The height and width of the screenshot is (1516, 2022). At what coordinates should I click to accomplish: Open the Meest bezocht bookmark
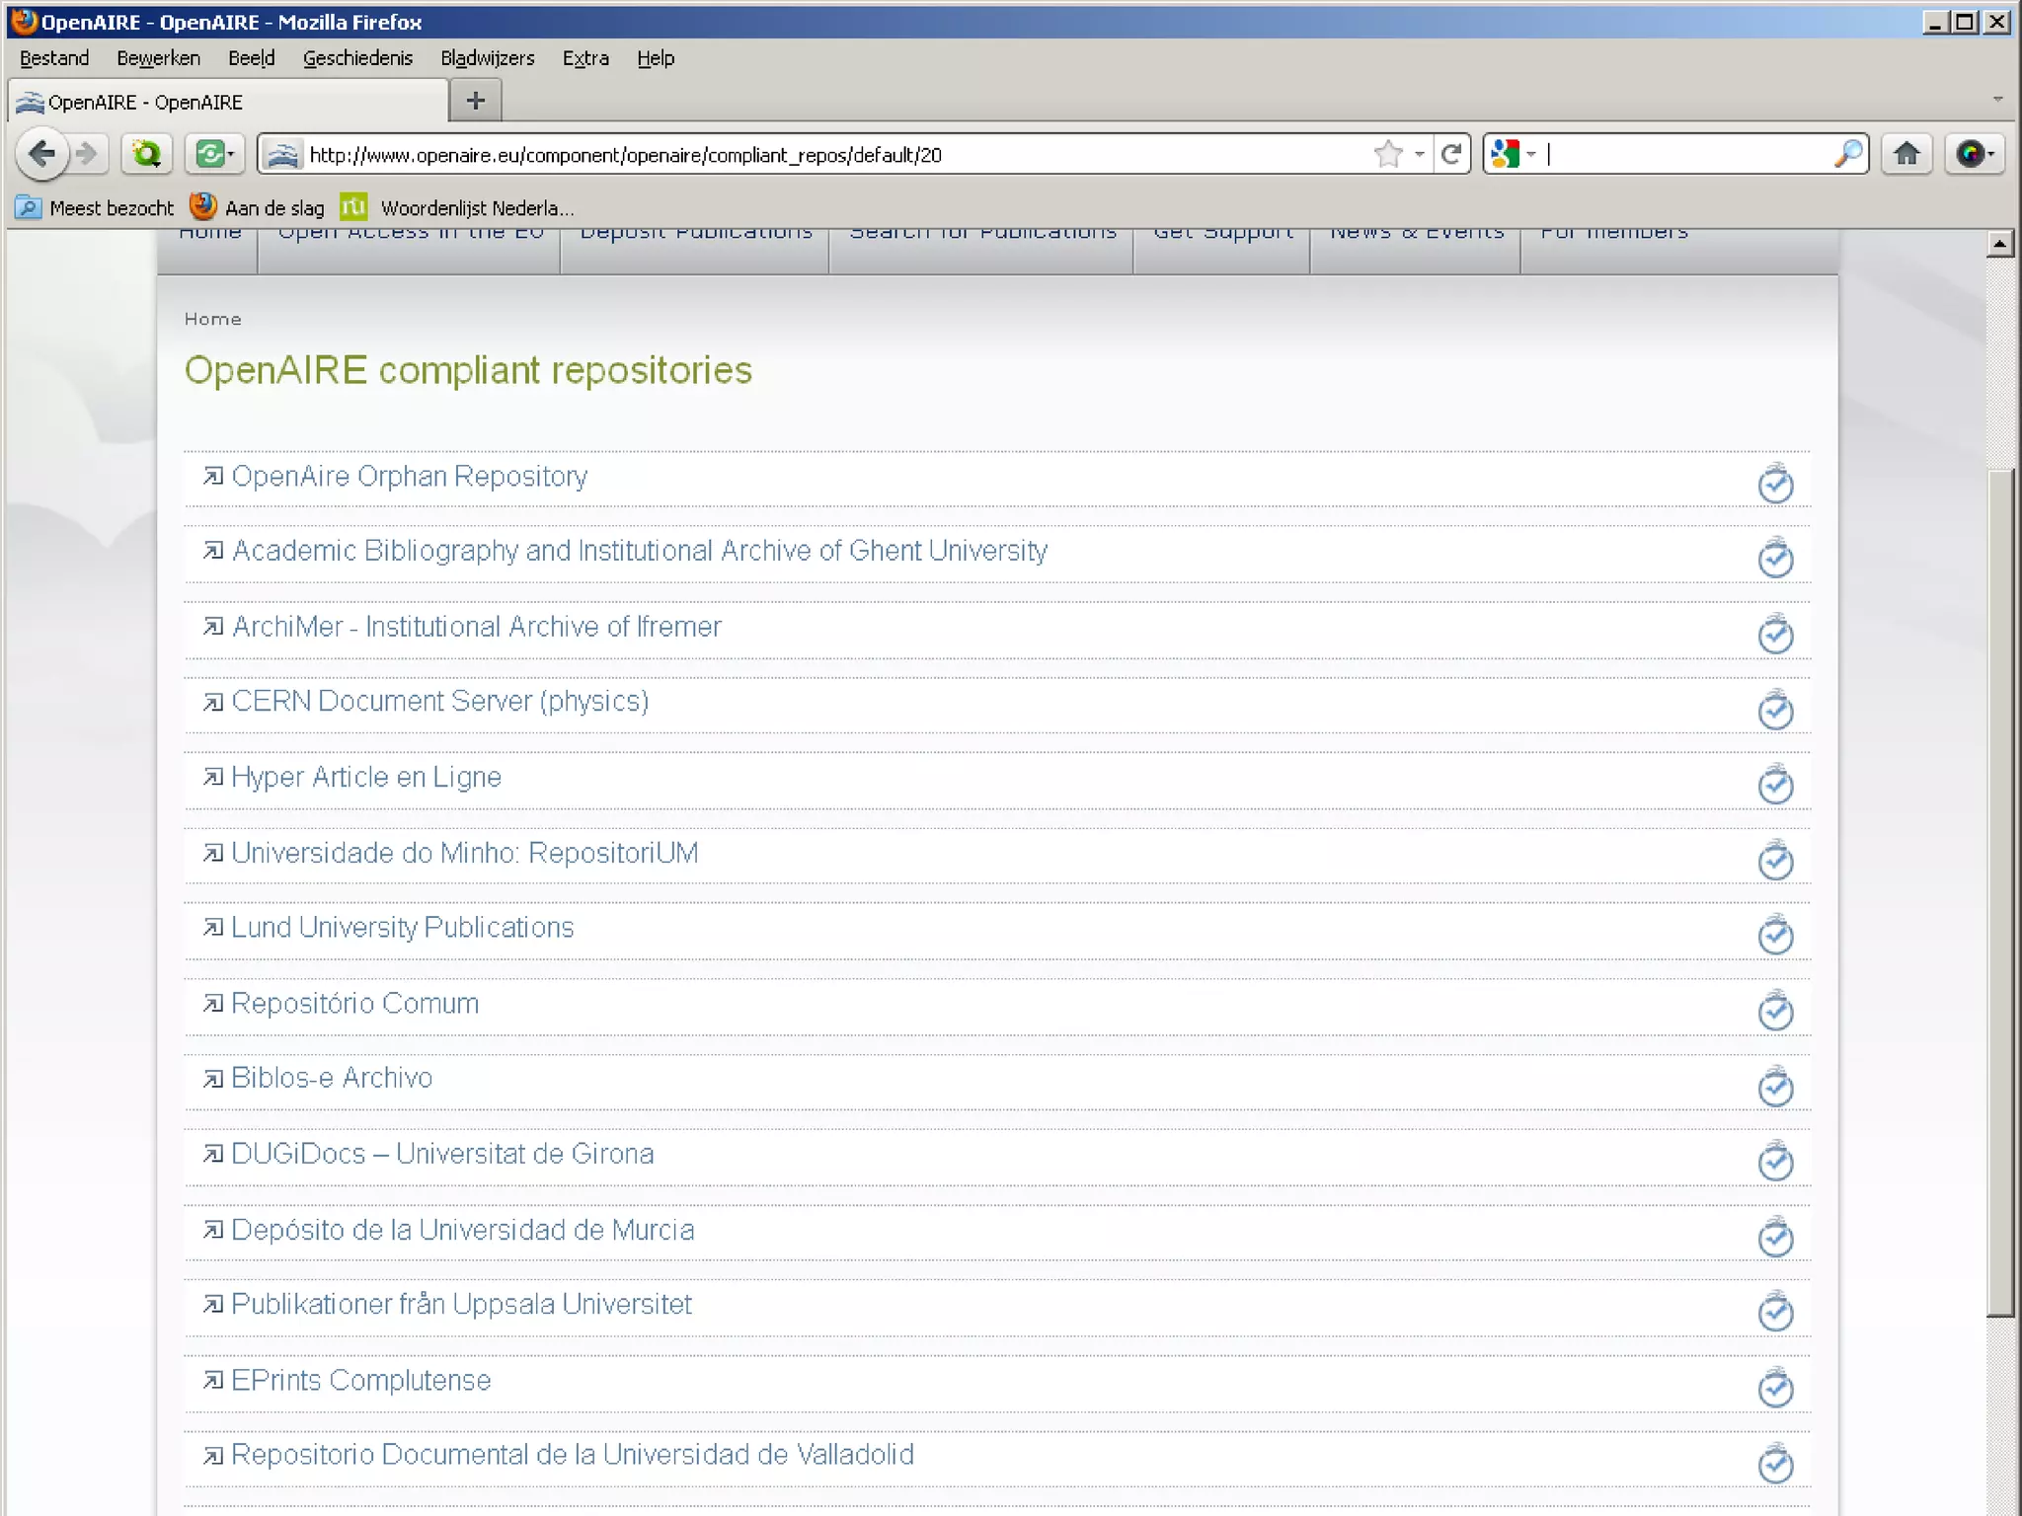pos(95,208)
